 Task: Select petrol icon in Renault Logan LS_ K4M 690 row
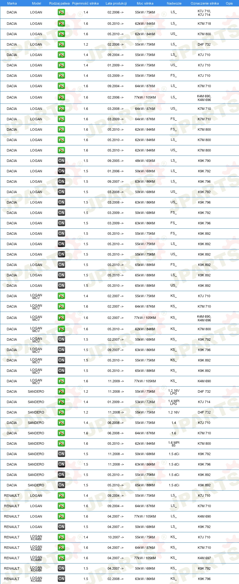click(x=61, y=516)
